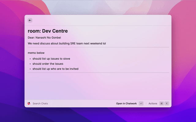Click the back arrow button
The width and height of the screenshot is (196, 122).
pos(30,20)
